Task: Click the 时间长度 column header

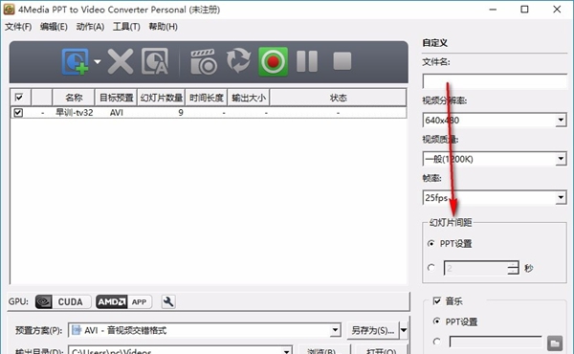Action: click(x=207, y=98)
